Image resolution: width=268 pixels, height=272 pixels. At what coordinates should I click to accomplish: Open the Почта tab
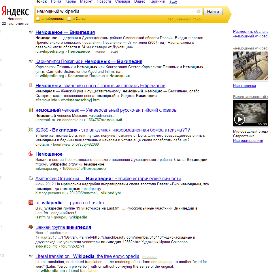coord(56,1)
